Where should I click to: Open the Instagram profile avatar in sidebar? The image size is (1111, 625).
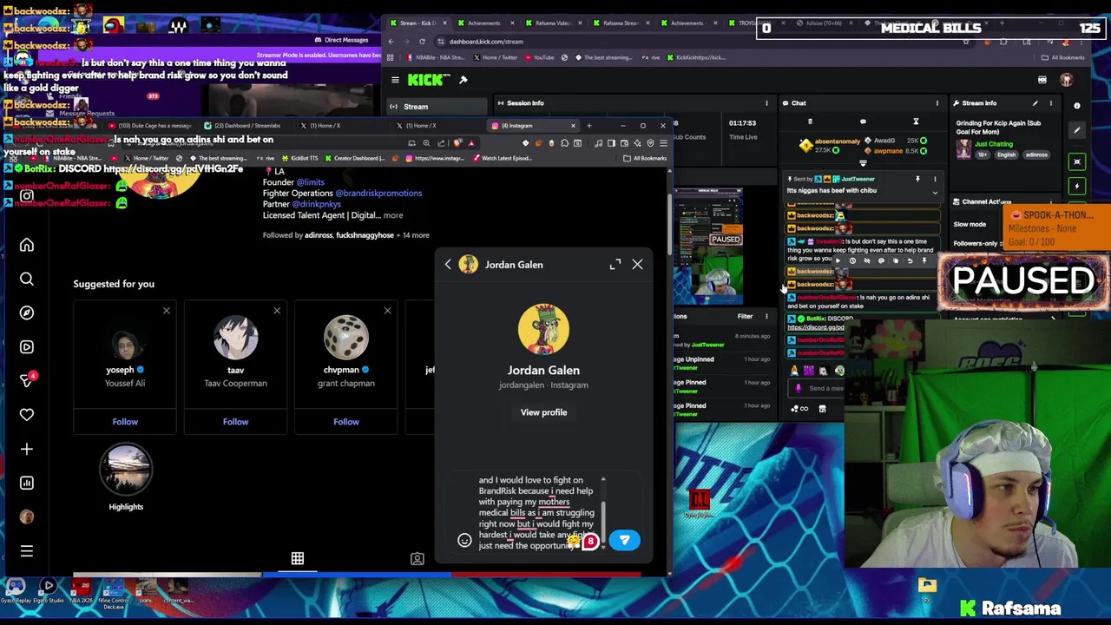[27, 516]
